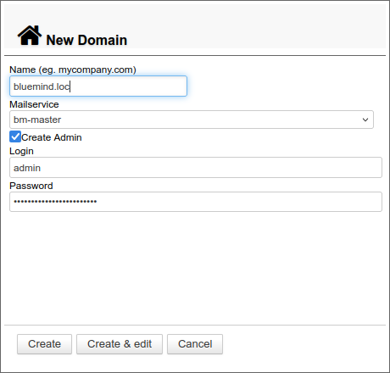Expand Mailservice list via chevron arrow
Screen dimensions: 390x373
pos(365,120)
